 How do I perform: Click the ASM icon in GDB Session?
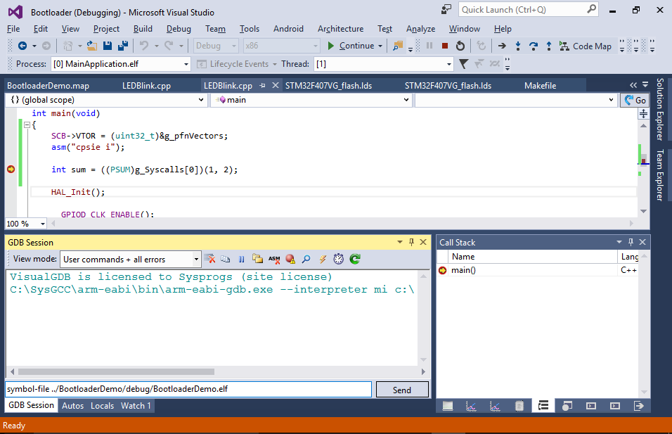(x=274, y=259)
